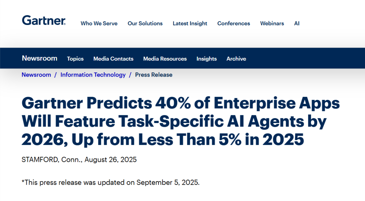Click the slash before Press Release breadcrumb
365x201 pixels.
[130, 75]
